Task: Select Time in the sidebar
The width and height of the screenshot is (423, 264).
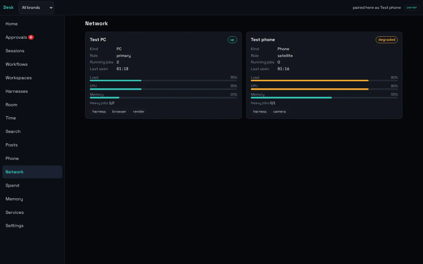Action: coord(32,118)
